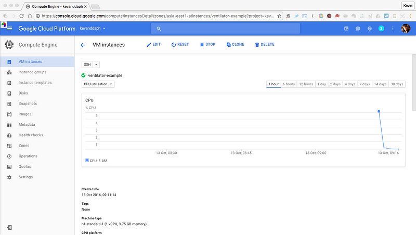Open the feedback icon in header
The image size is (416, 235).
click(358, 29)
